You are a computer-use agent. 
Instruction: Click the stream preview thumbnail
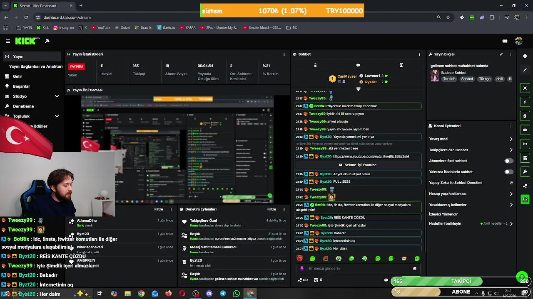click(x=177, y=149)
